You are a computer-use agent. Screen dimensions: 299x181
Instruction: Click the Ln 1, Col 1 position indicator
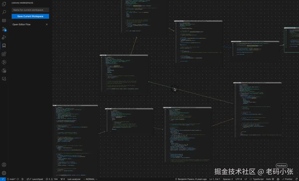pyautogui.click(x=215, y=179)
